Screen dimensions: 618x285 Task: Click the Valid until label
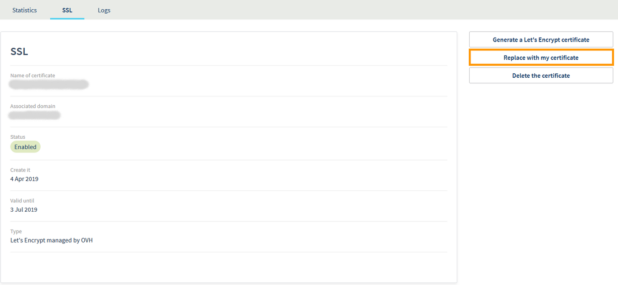22,200
